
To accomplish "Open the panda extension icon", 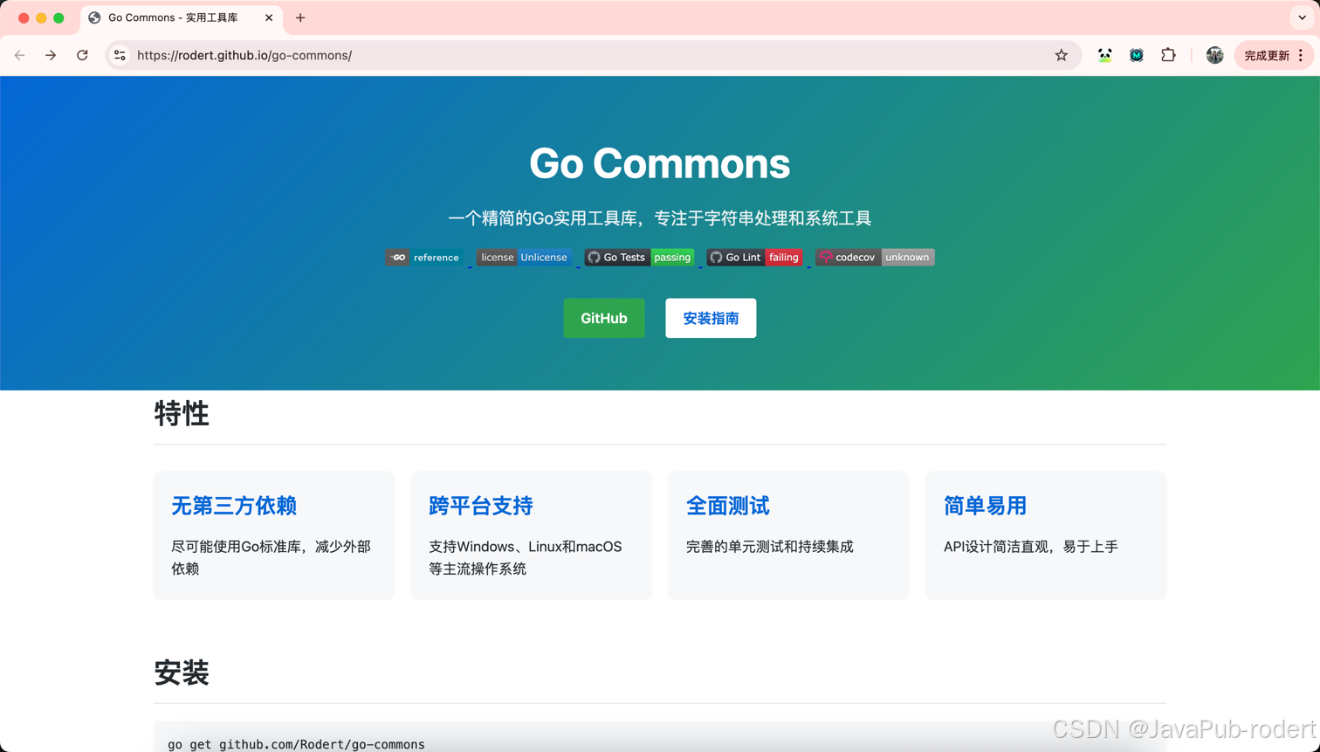I will (x=1104, y=55).
